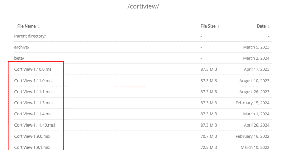The width and height of the screenshot is (291, 150).
Task: Download CortiView-1.11.3.msi
Action: click(x=33, y=103)
